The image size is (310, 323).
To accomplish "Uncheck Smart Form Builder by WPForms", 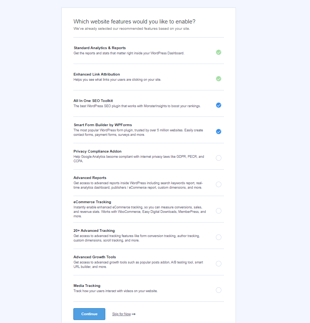I will point(218,131).
